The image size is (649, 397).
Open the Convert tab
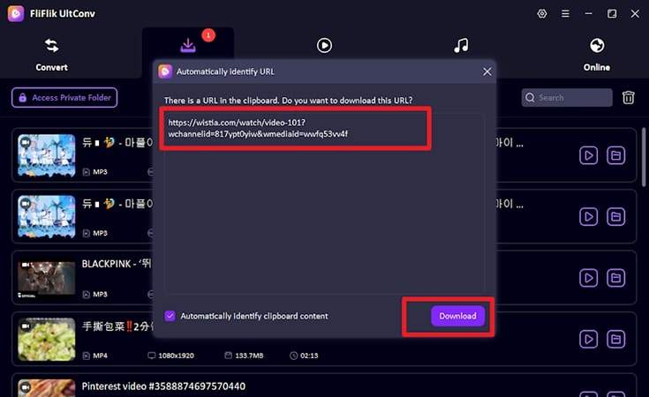51,54
